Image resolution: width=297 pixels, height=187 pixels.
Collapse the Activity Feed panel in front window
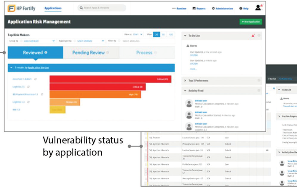pos(185,91)
